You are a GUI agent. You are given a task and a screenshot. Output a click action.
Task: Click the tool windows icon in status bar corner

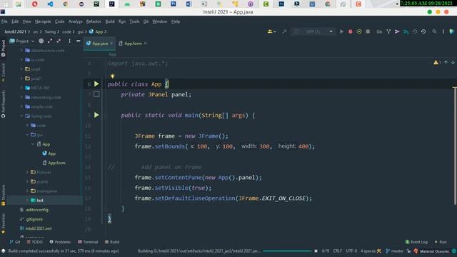pyautogui.click(x=3, y=251)
